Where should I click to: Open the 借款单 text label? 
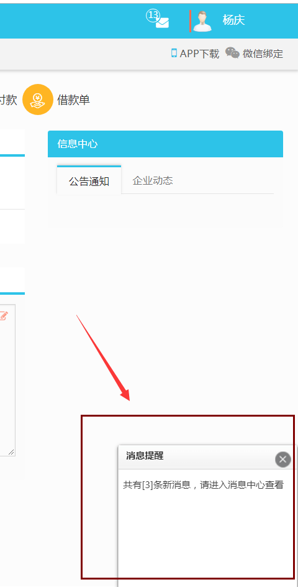[x=73, y=100]
